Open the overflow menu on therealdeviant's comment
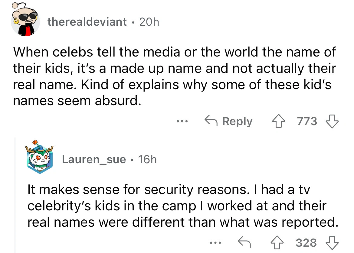Viewport: 354px width, 253px height. [x=182, y=122]
